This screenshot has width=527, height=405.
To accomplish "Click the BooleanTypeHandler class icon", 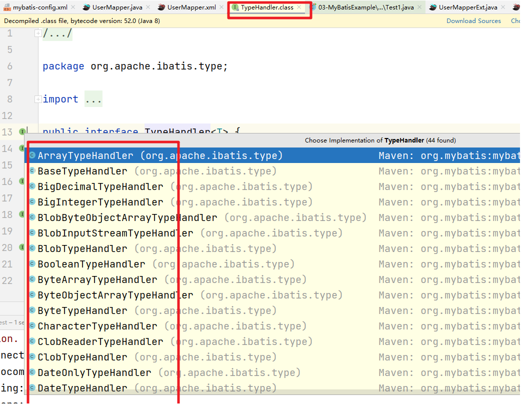I will point(32,263).
